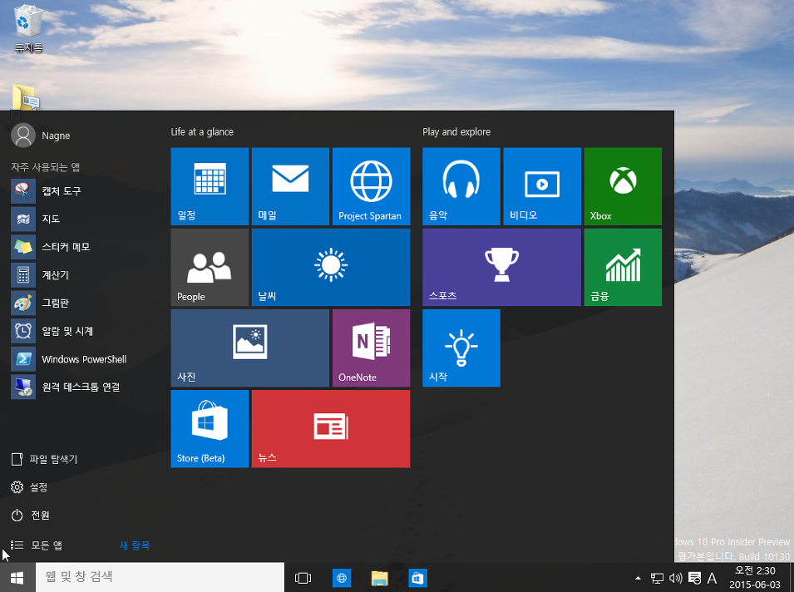Open the People tile
Viewport: 794px width, 592px height.
pos(210,268)
